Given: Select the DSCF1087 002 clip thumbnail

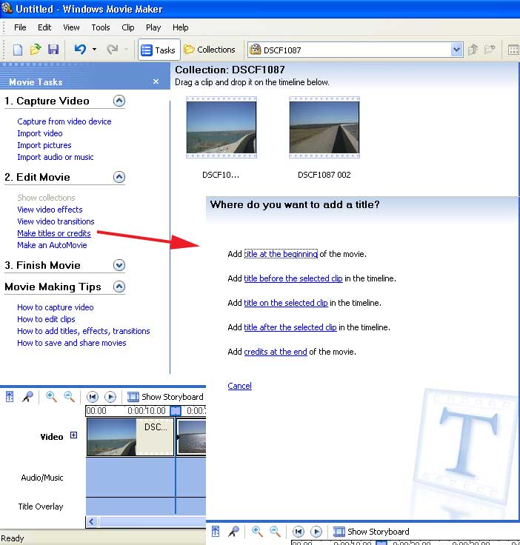Looking at the screenshot, I should 324,127.
